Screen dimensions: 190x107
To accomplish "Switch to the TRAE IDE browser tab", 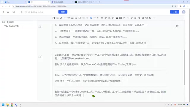I will tap(86, 2).
